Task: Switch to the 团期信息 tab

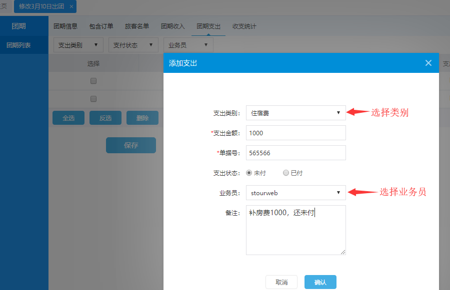Action: click(65, 26)
